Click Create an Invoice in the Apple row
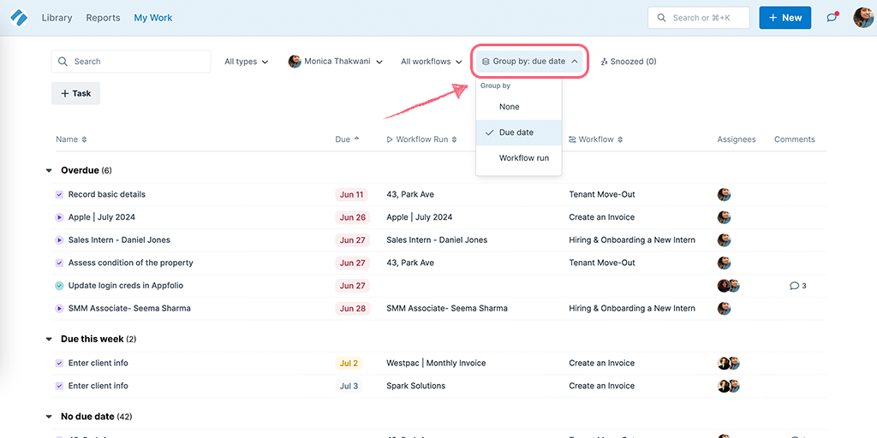The width and height of the screenshot is (877, 438). [x=602, y=217]
